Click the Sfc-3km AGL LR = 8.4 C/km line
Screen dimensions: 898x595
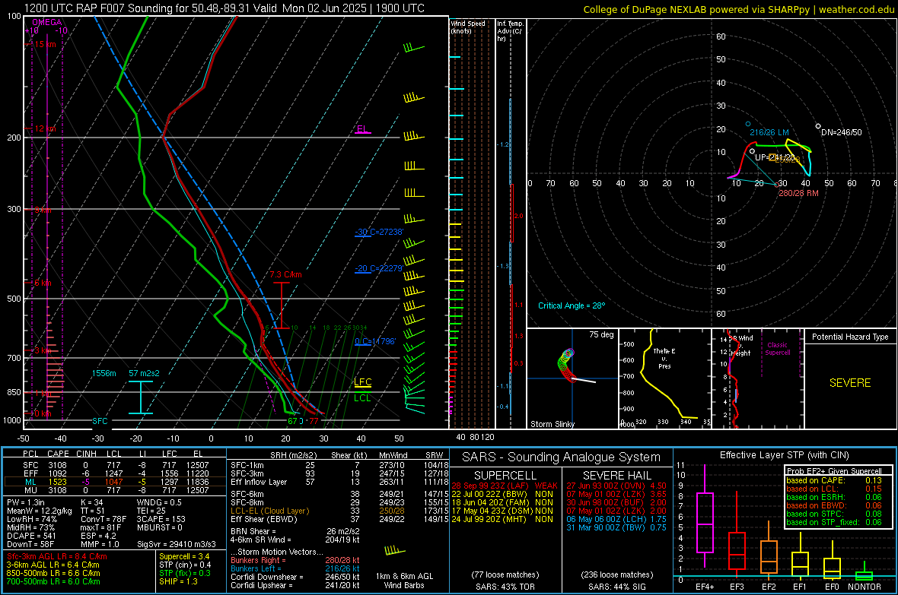57,556
